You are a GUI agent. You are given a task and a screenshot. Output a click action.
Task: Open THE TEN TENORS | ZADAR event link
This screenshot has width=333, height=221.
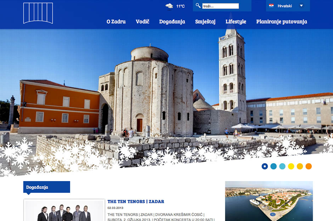136,202
